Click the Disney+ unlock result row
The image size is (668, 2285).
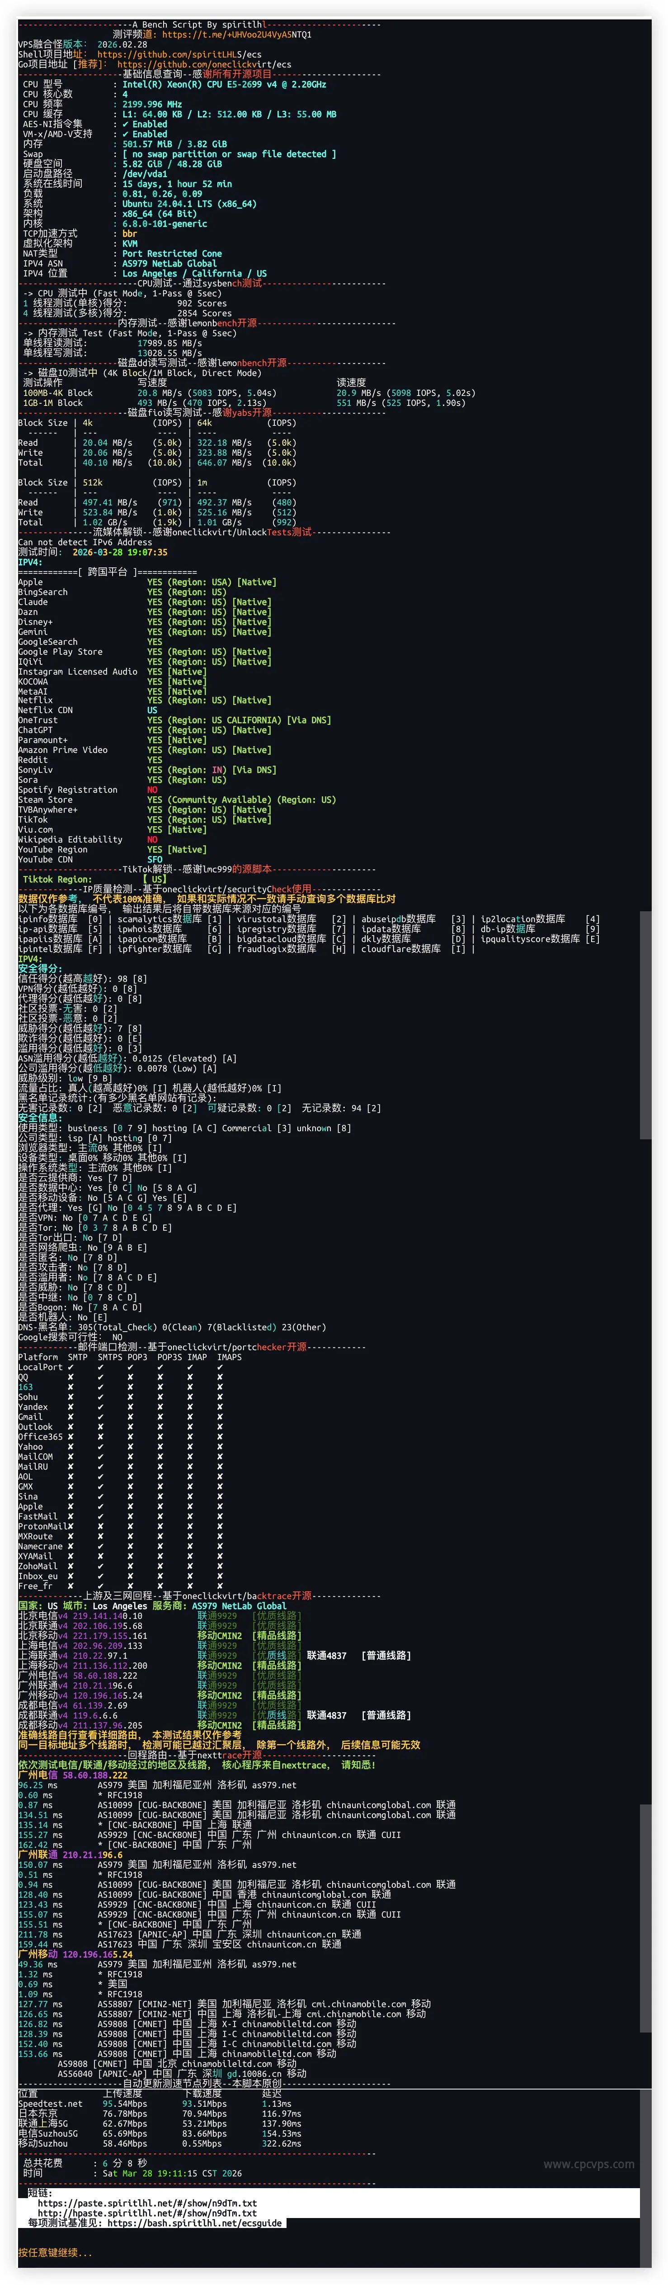click(x=145, y=621)
